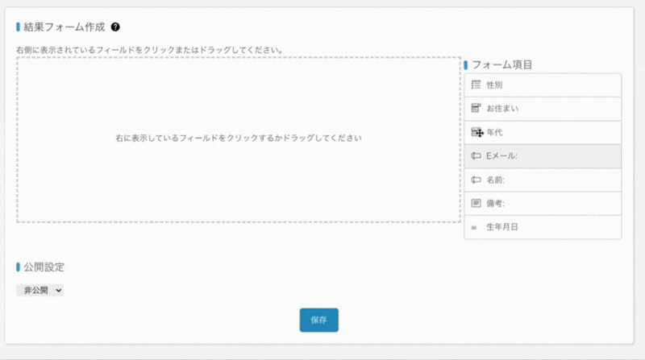Click the icon beside 年代 field

click(476, 132)
